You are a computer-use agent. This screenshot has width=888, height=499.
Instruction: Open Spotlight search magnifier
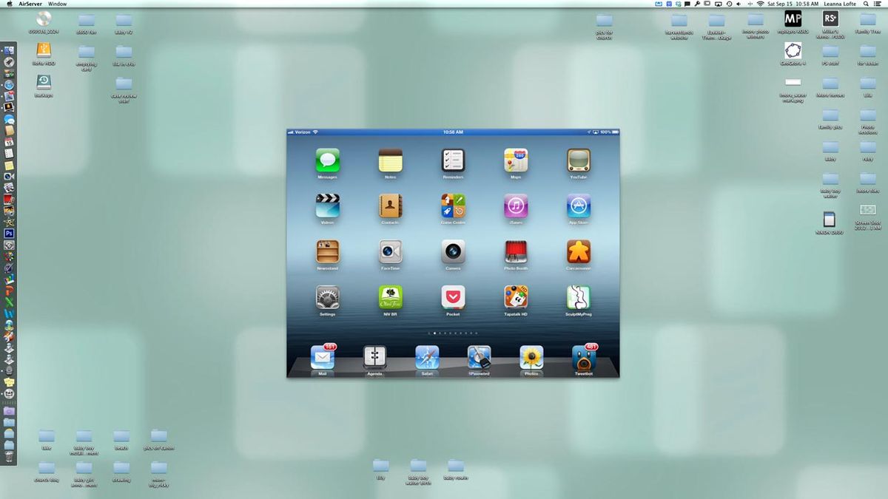click(866, 4)
